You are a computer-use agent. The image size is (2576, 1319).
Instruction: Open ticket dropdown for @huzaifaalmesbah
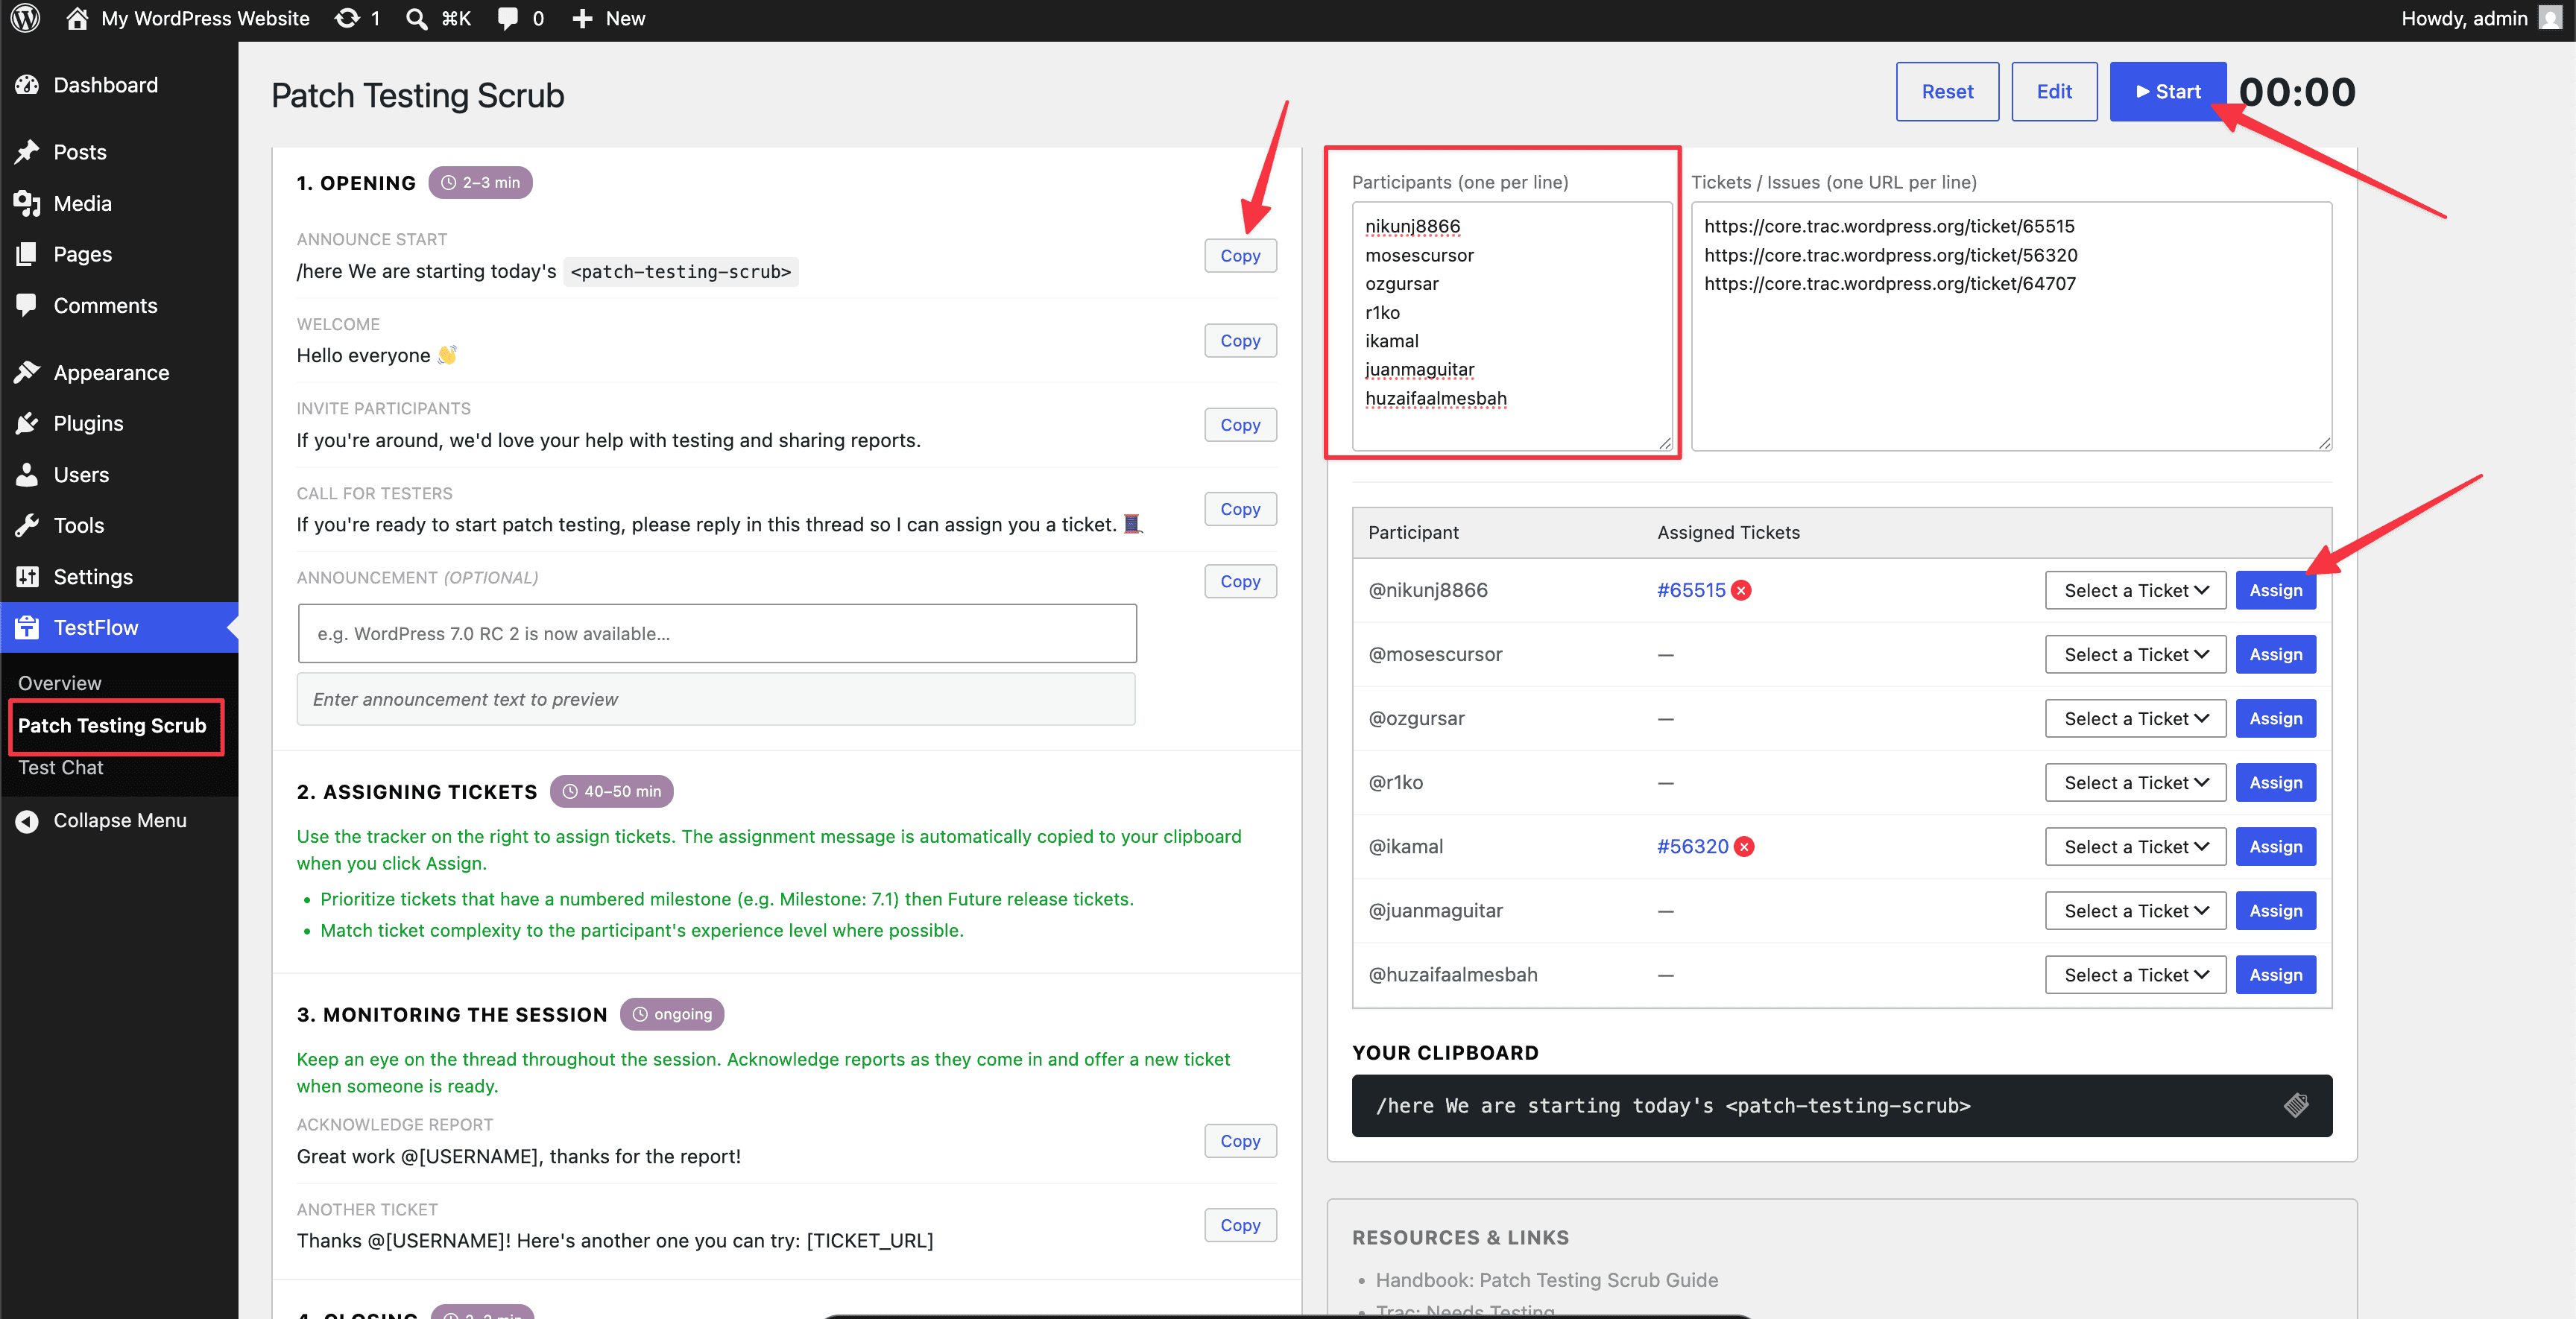[x=2135, y=974]
